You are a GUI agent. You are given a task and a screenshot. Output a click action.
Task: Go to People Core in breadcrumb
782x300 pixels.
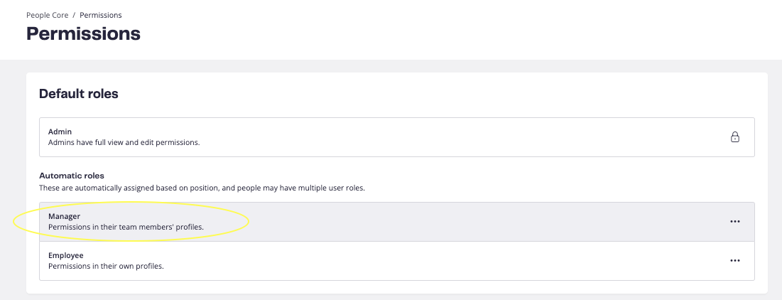pos(48,16)
